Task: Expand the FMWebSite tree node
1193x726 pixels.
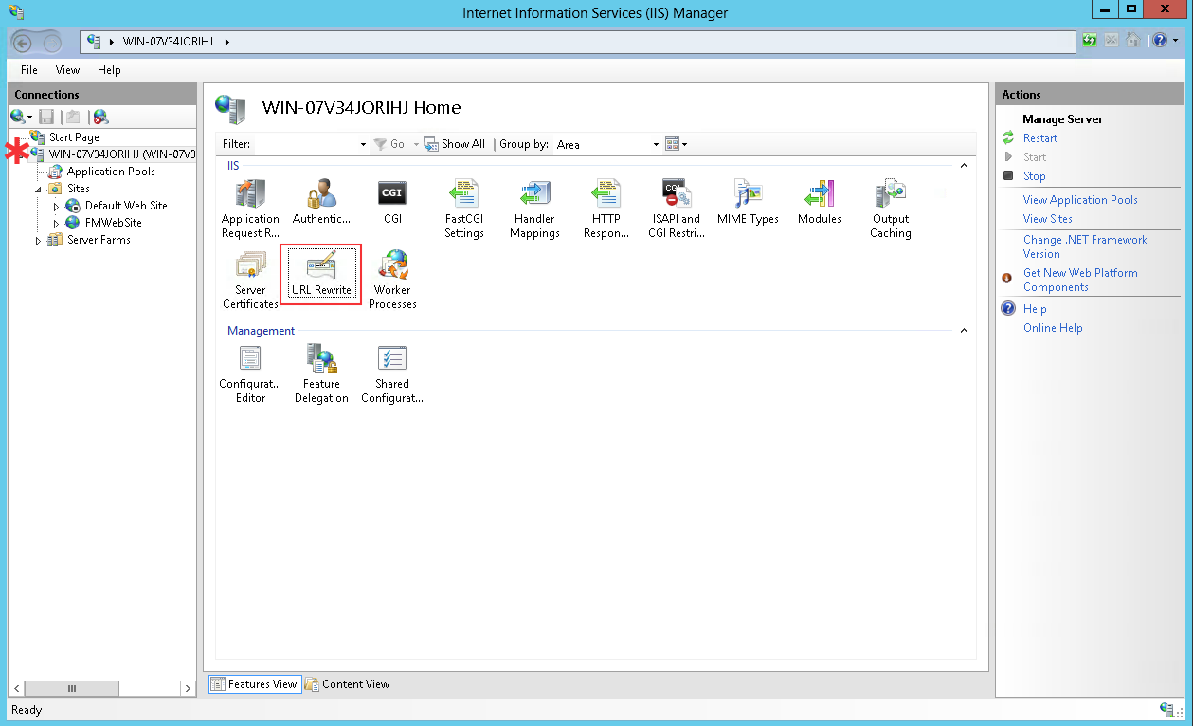Action: pyautogui.click(x=56, y=223)
